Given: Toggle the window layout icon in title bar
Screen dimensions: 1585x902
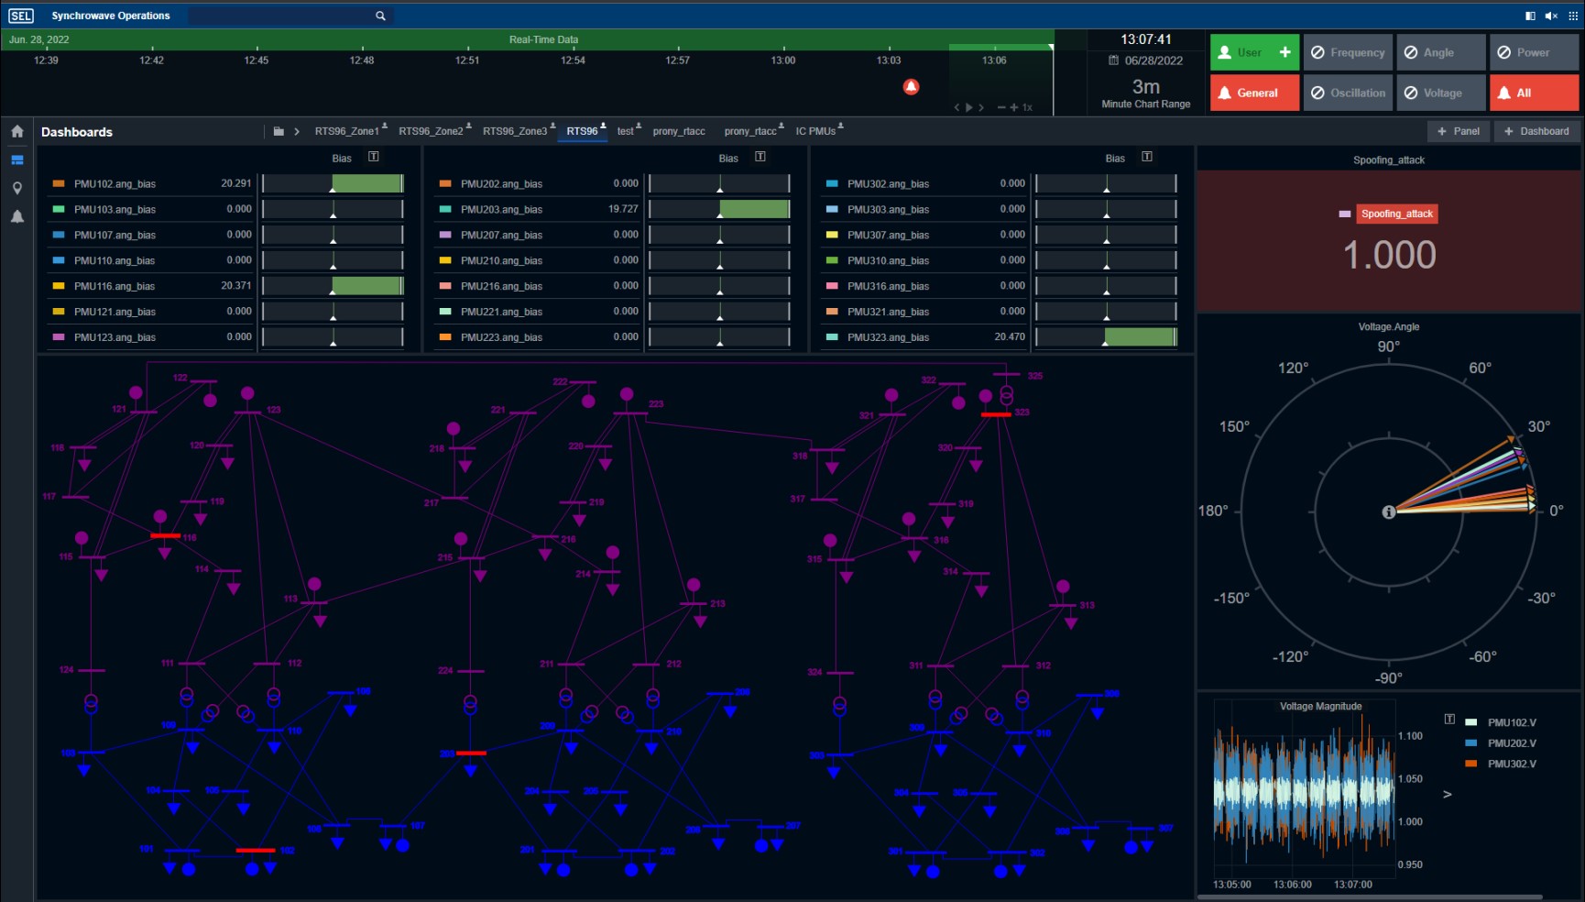Looking at the screenshot, I should click(x=1530, y=16).
